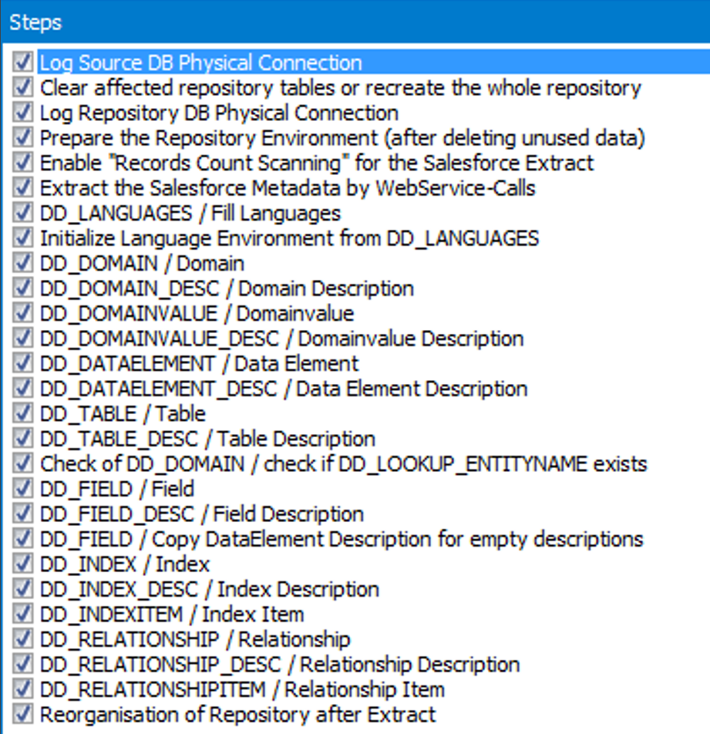The image size is (710, 734).
Task: Select 'DD_FIELD_DESC / Field Description' row
Action: point(202,514)
